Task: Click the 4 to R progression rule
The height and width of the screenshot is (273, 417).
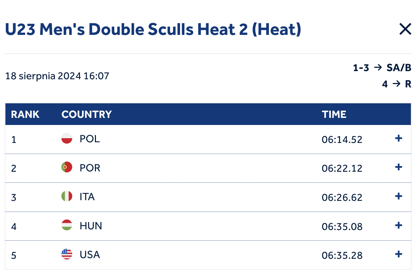Action: tap(397, 84)
